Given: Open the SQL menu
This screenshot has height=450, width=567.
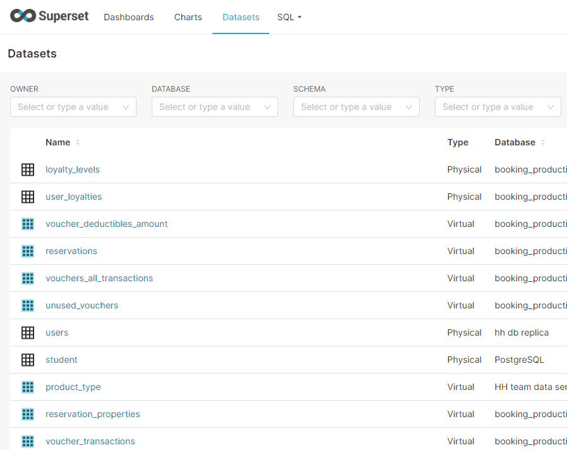Looking at the screenshot, I should click(289, 17).
